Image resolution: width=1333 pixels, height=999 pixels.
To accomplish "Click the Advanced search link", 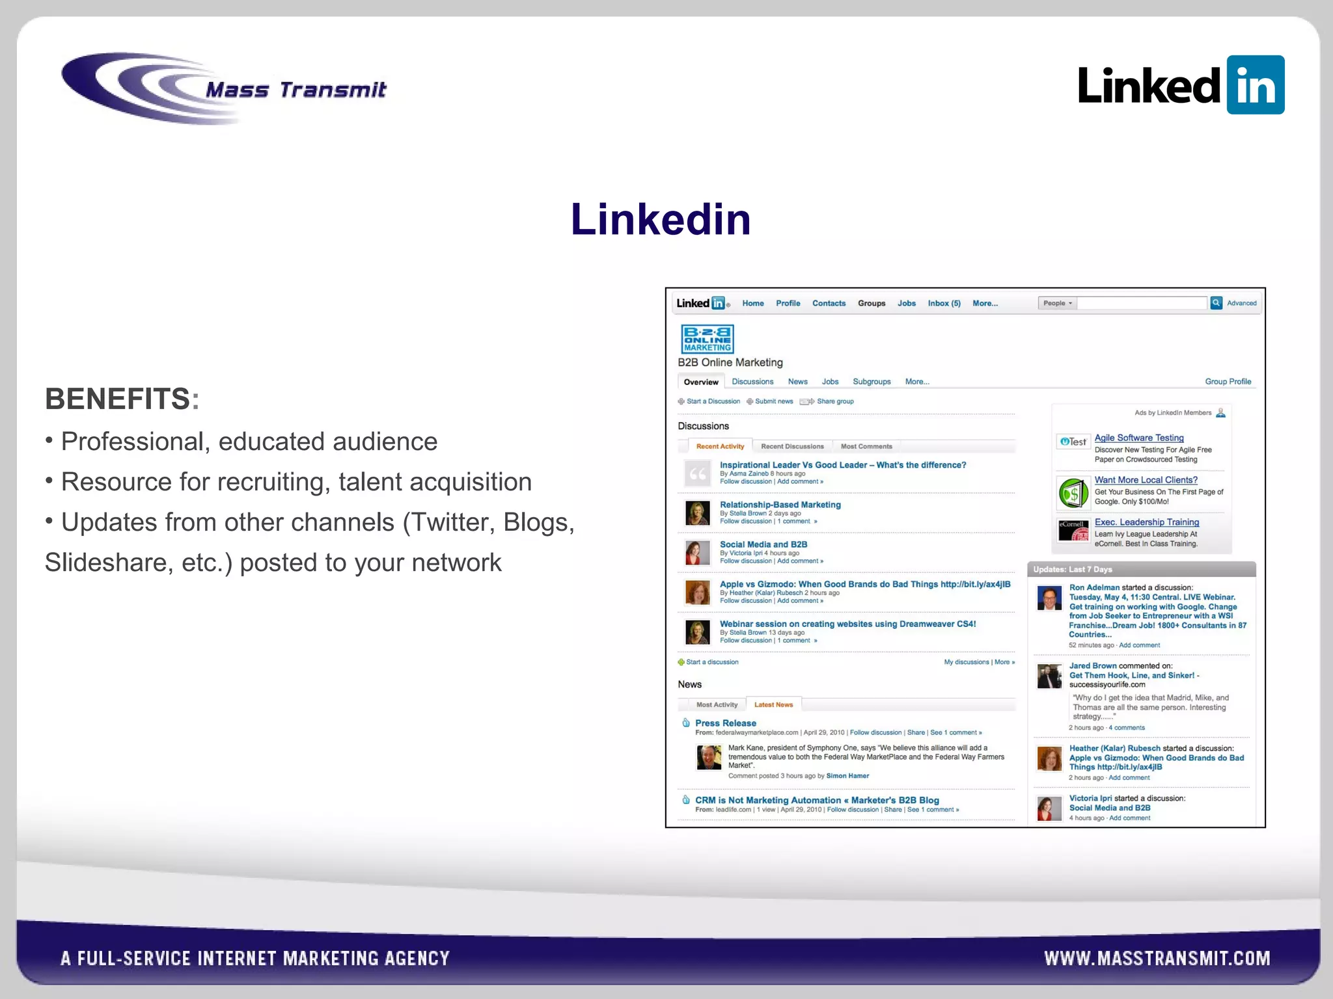I will pyautogui.click(x=1242, y=303).
